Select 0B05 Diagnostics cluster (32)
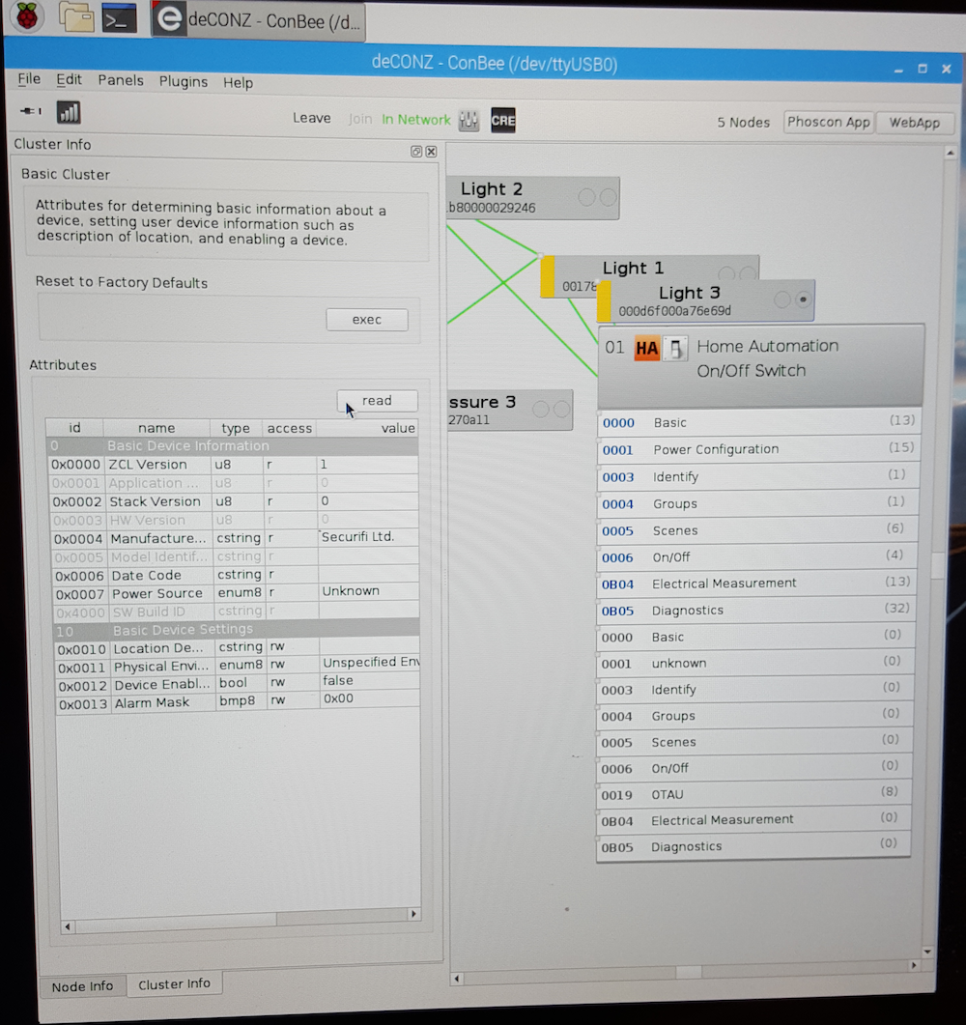966x1025 pixels. pos(754,611)
